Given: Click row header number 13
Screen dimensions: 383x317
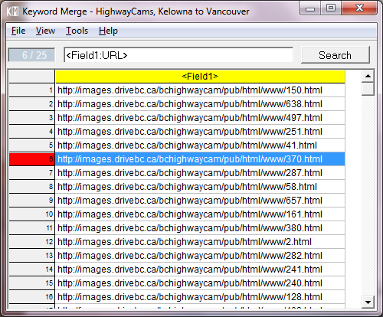Looking at the screenshot, I should [x=32, y=256].
